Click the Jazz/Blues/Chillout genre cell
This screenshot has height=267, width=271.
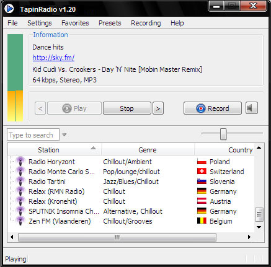click(131, 182)
